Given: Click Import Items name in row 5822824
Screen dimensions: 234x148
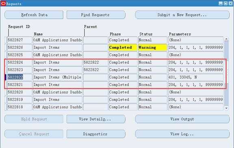Looking at the screenshot, I should pyautogui.click(x=57, y=63).
